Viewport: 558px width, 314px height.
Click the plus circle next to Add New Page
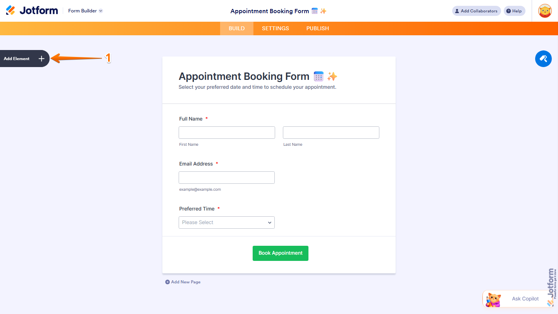(167, 282)
